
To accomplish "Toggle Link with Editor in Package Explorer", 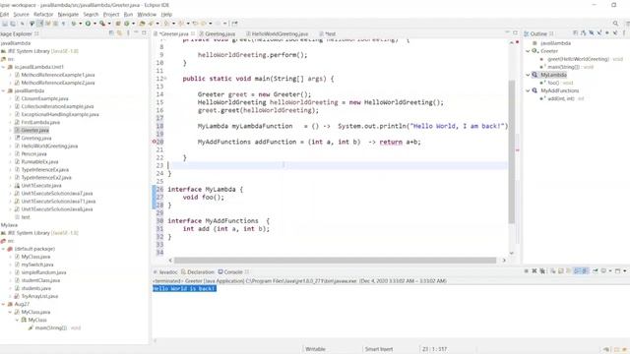I will (x=120, y=33).
